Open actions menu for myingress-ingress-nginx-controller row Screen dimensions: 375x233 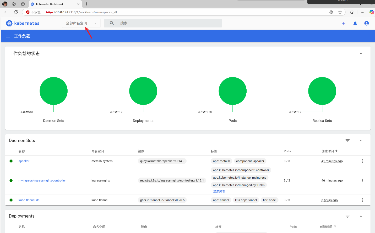[x=362, y=180]
